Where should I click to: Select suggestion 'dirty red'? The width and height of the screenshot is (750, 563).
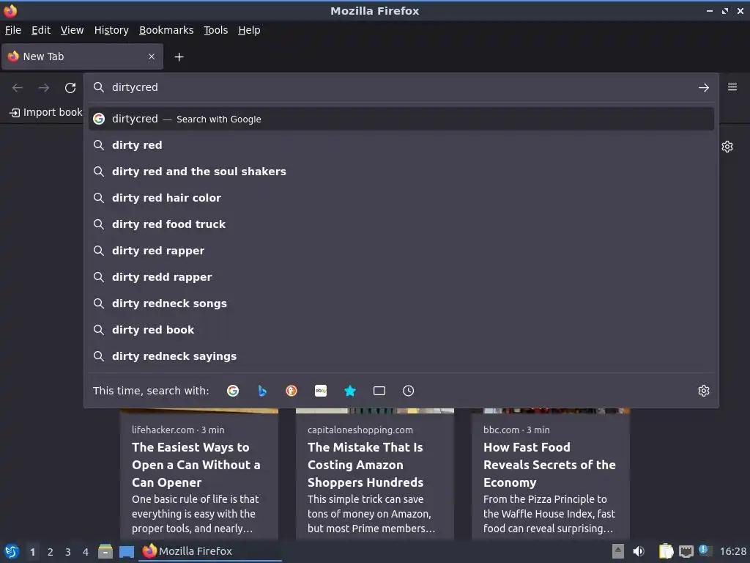tap(401, 145)
